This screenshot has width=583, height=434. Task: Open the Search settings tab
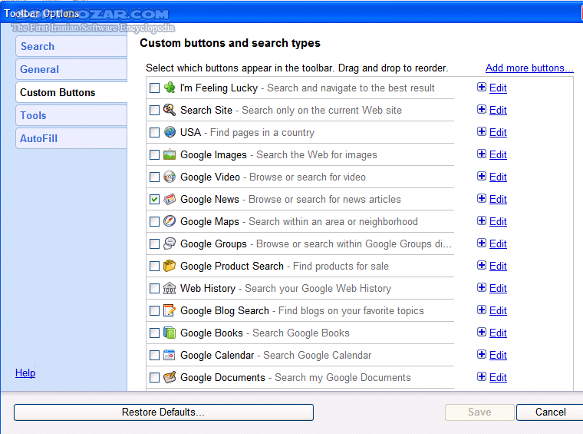tap(71, 46)
